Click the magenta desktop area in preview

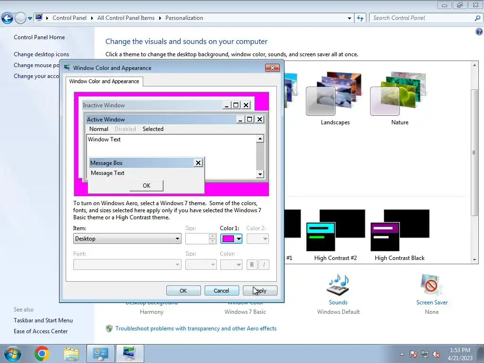pyautogui.click(x=238, y=189)
